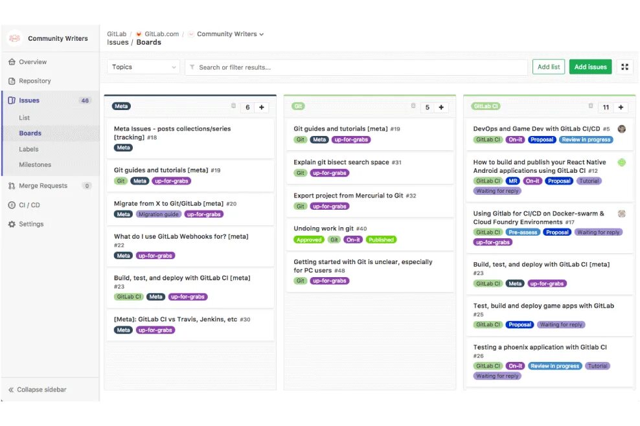Image resolution: width=640 pixels, height=426 pixels.
Task: Click the Add list button
Action: [549, 67]
